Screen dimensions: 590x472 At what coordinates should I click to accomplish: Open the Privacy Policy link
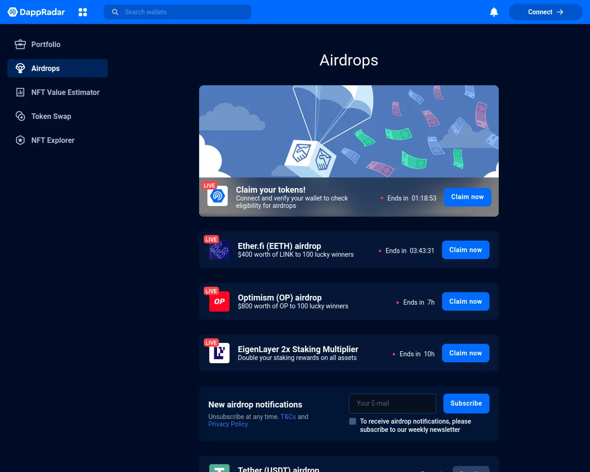(x=228, y=424)
